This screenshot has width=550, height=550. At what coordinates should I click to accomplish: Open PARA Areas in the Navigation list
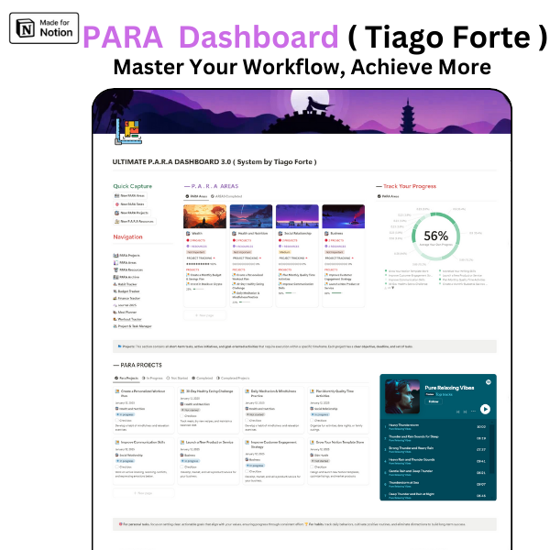coord(125,263)
